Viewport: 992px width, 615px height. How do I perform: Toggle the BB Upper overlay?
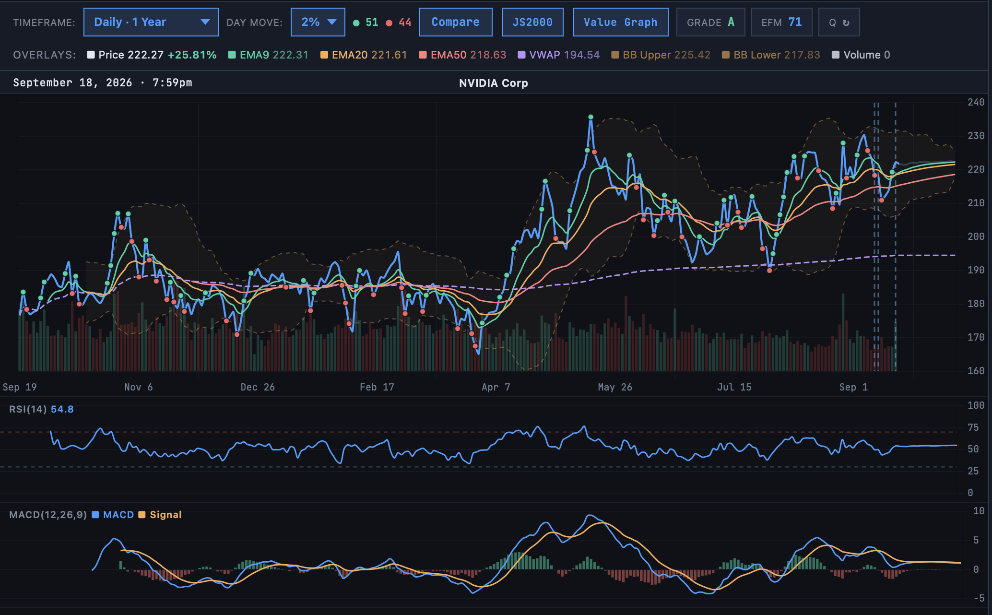click(x=661, y=55)
